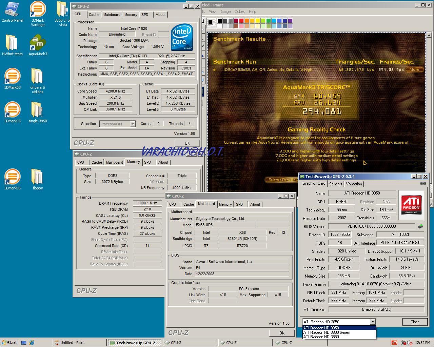Click the More button in AquaMark results
This screenshot has height=347, width=434.
(414, 69)
